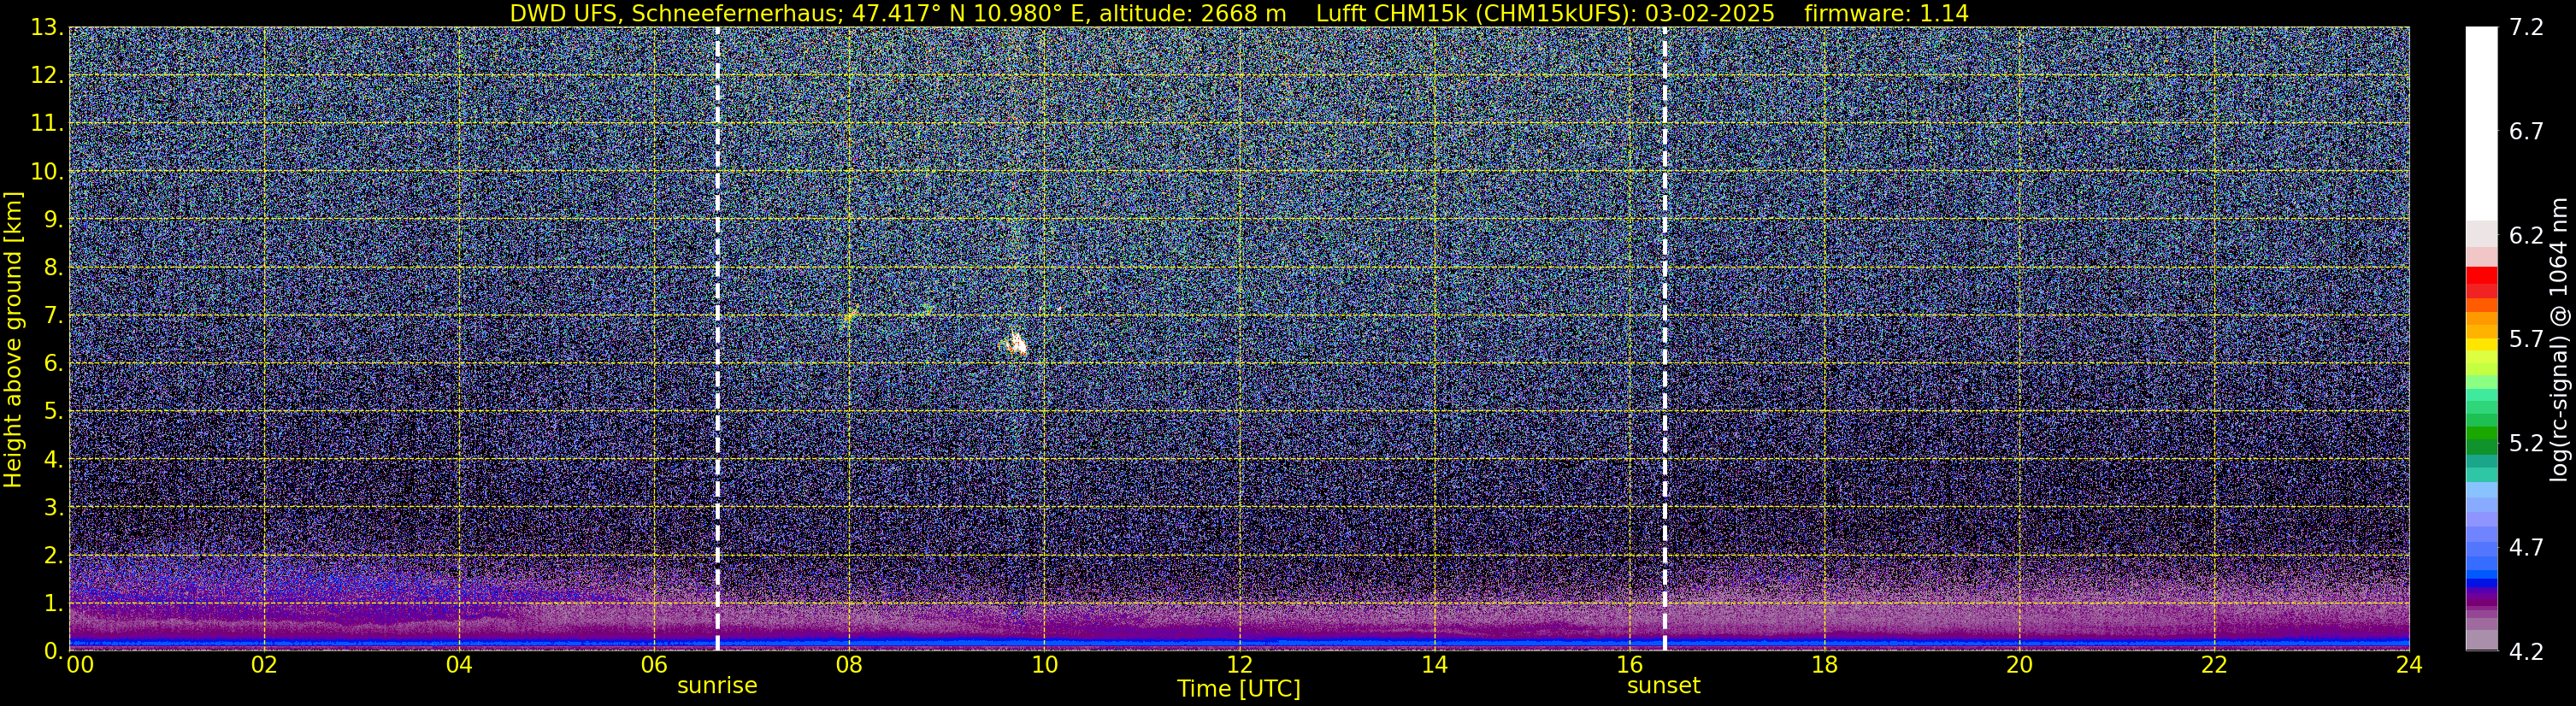The image size is (2576, 706).
Task: Click the white top segment of the colorbar
Action: tap(2481, 123)
